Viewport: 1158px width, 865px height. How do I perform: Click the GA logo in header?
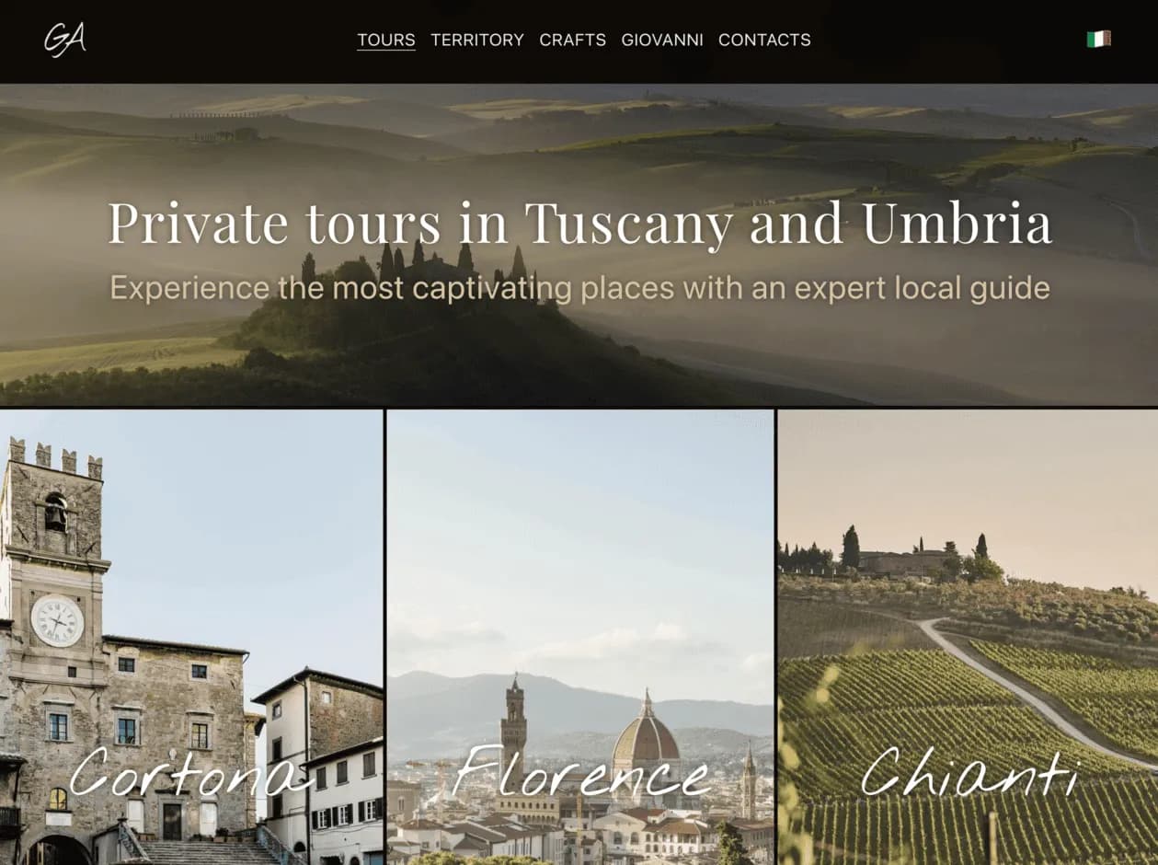(x=64, y=40)
